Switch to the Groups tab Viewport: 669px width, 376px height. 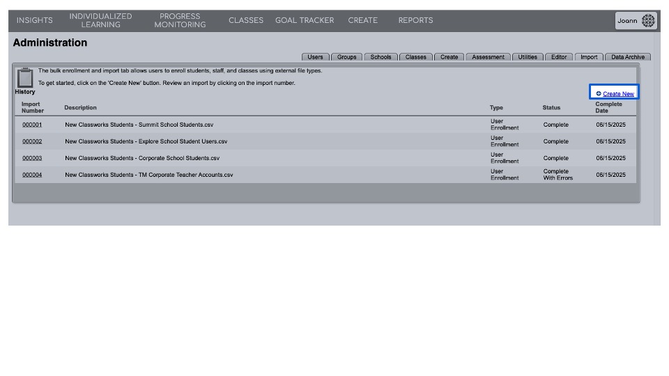tap(346, 57)
